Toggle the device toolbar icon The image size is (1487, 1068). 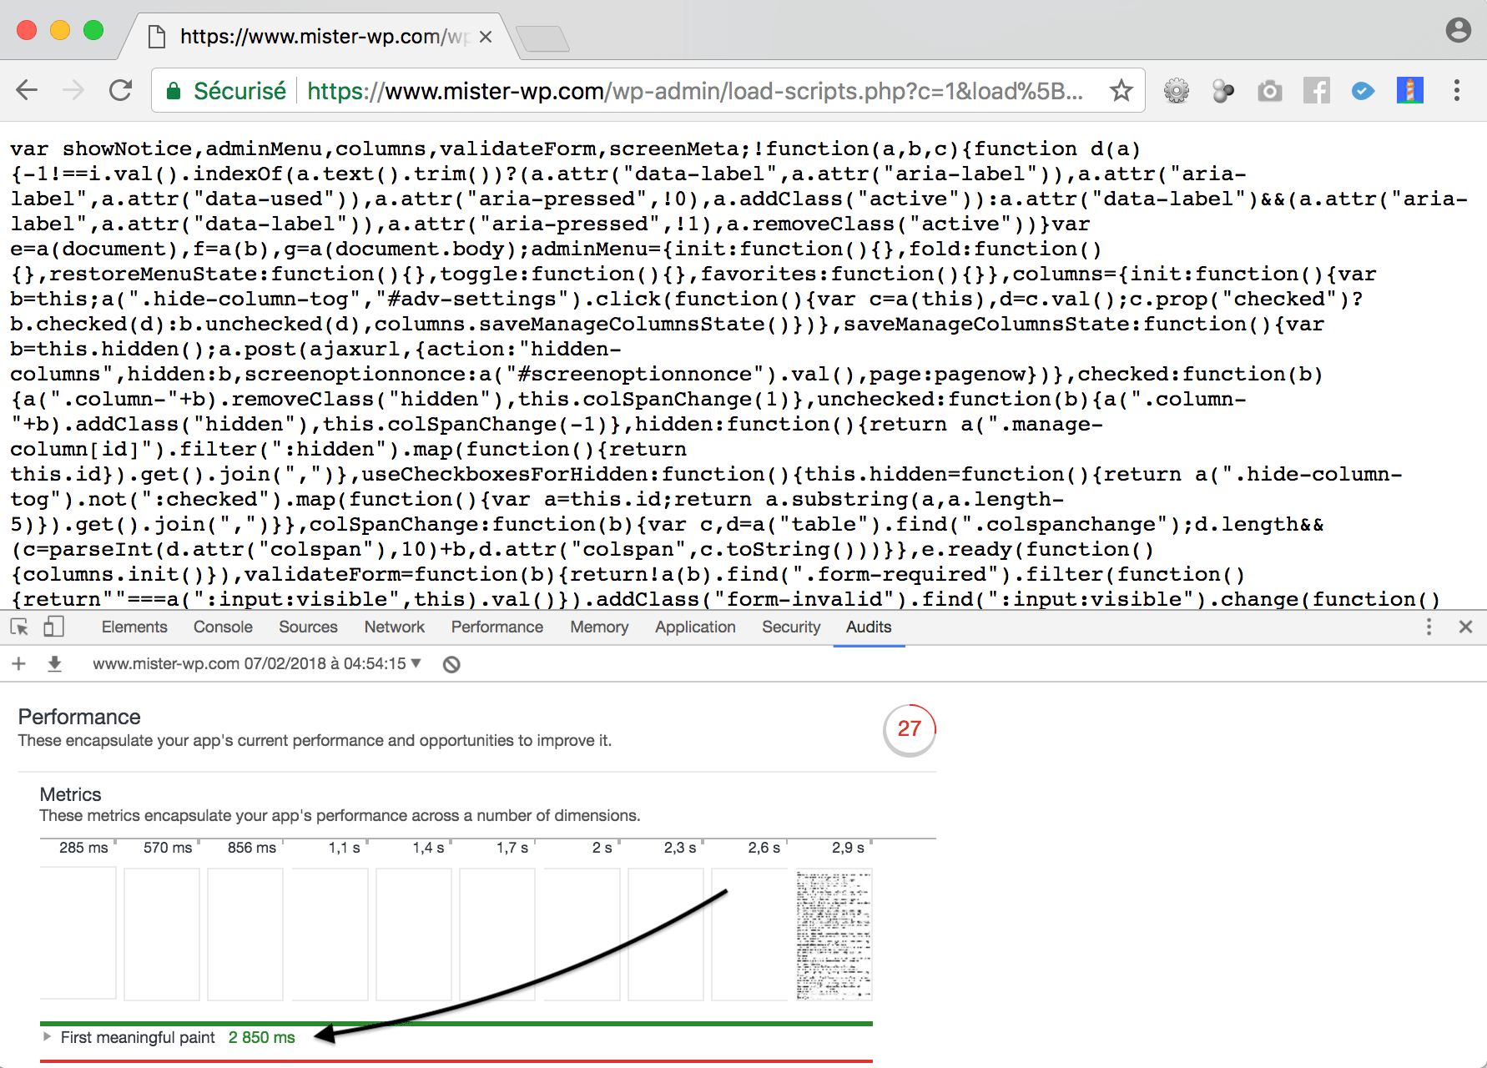point(53,627)
